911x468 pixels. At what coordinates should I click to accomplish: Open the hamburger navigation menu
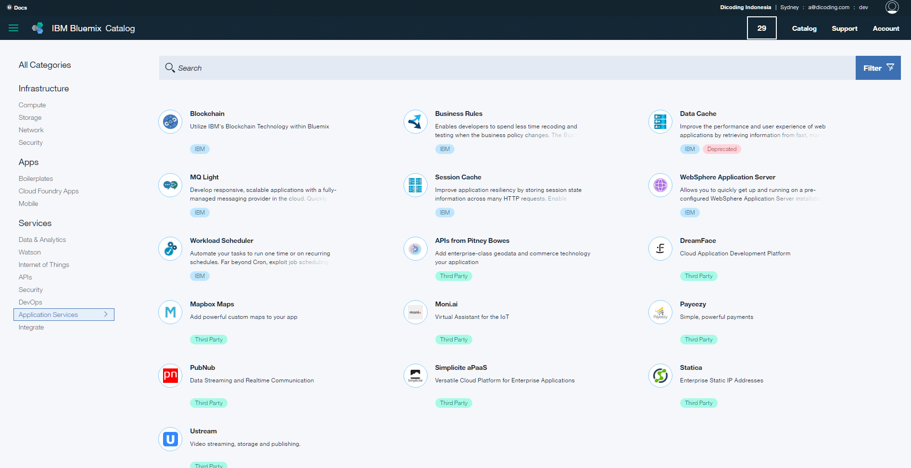coord(13,28)
